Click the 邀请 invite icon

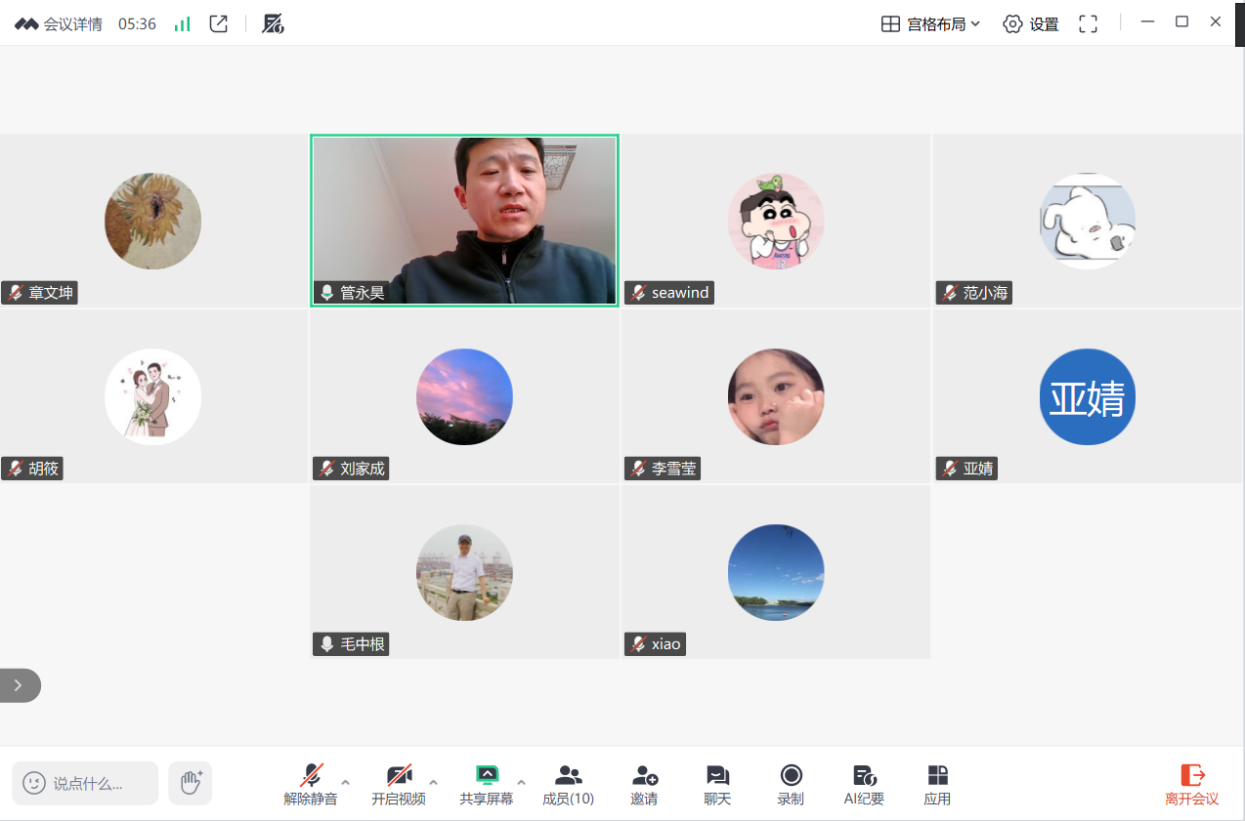(x=644, y=784)
